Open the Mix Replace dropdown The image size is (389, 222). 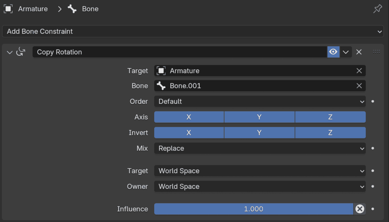tap(260, 148)
